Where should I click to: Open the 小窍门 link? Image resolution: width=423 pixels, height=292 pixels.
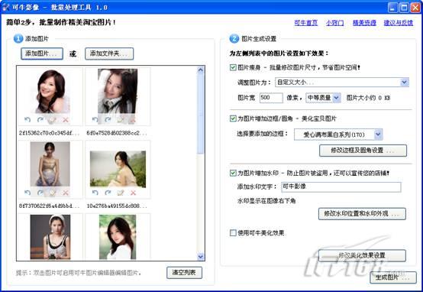[334, 23]
